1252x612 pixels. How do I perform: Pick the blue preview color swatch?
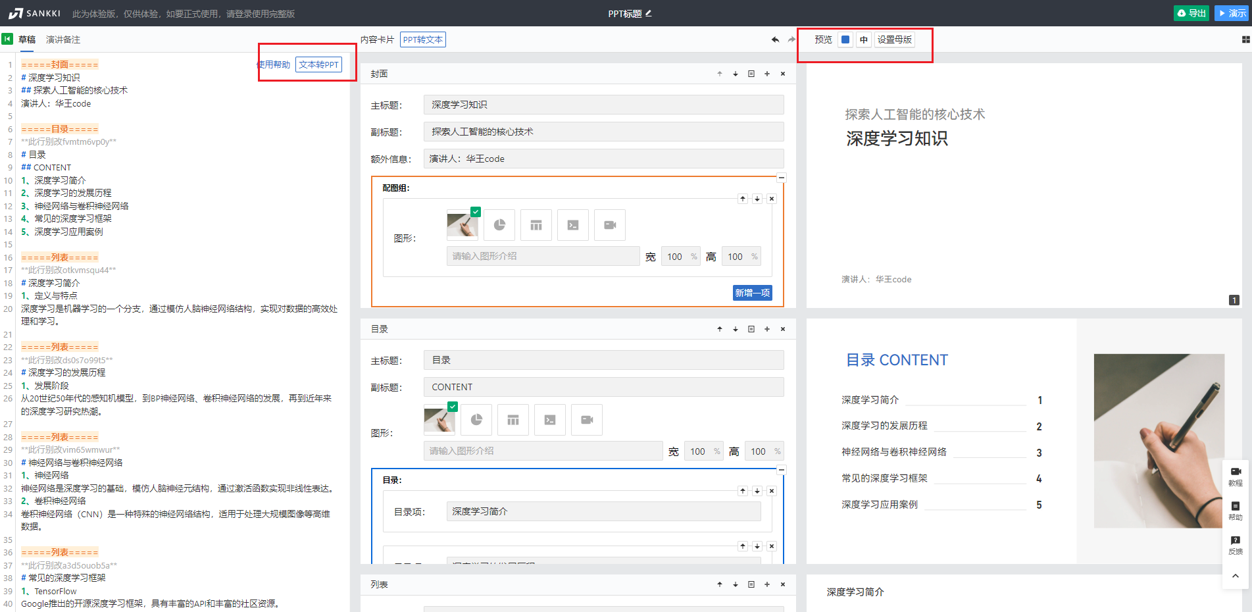click(x=845, y=39)
